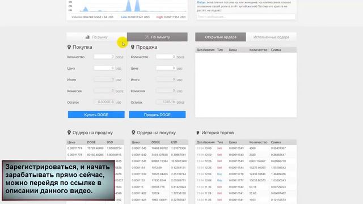This screenshot has height=204, width=363.
Task: Switch to the По рынку tab
Action: pyautogui.click(x=96, y=37)
